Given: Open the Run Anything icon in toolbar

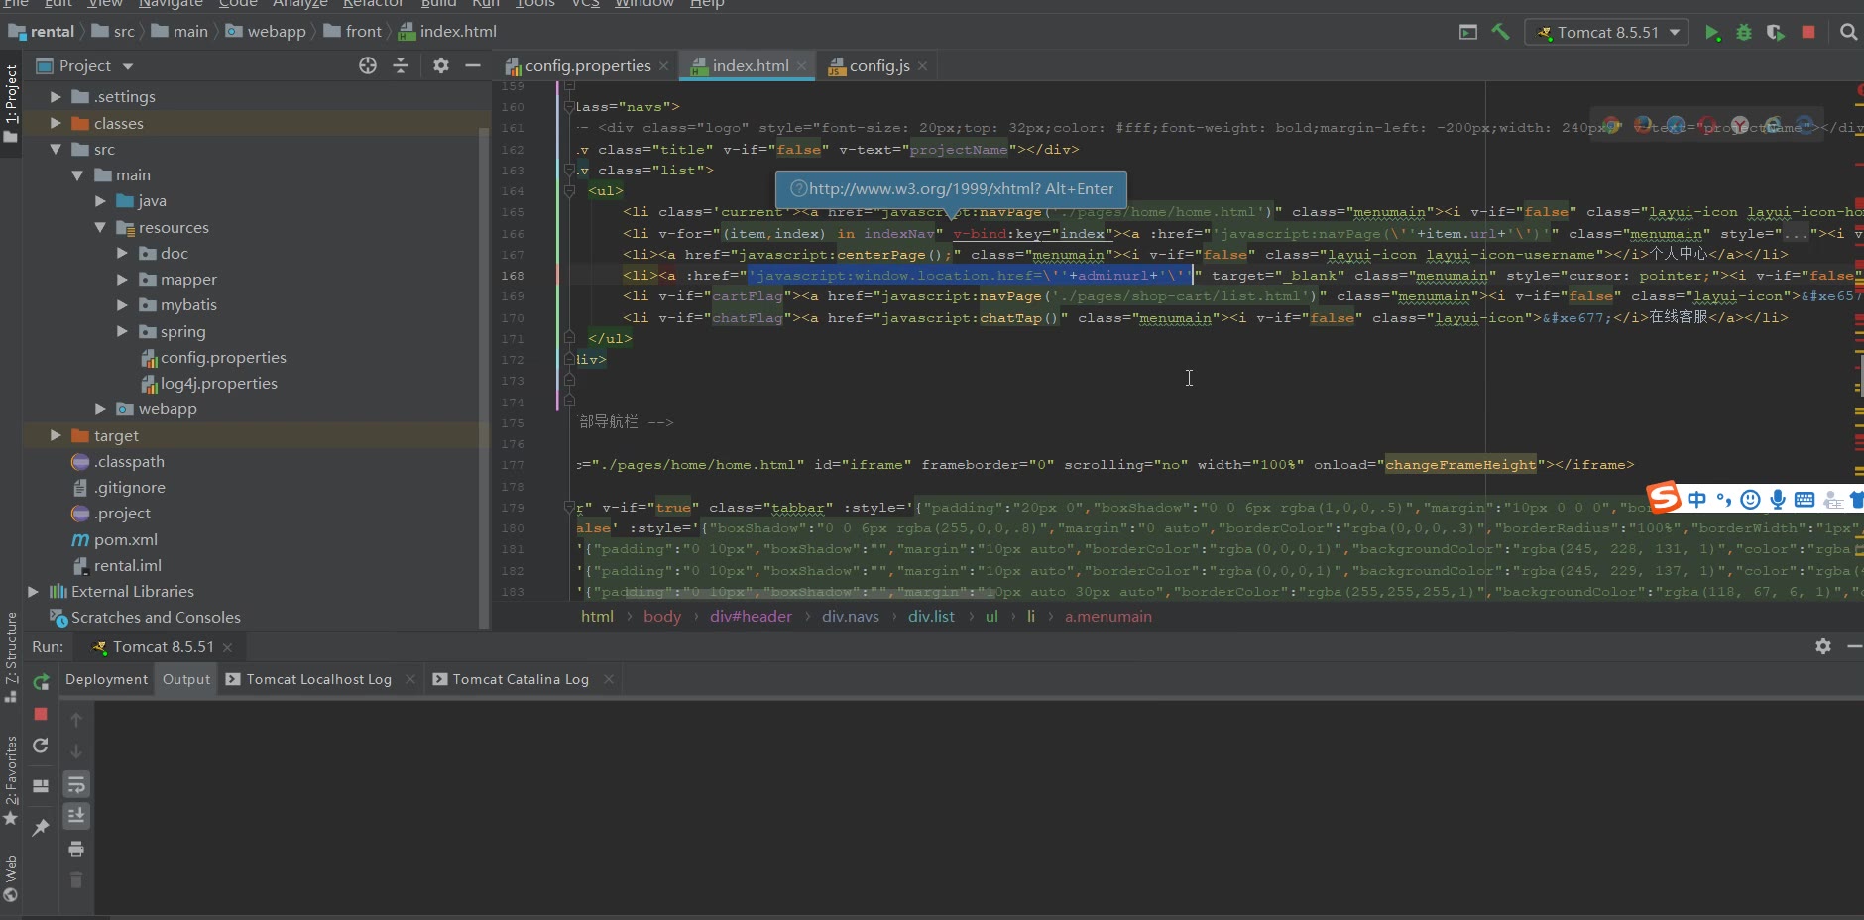Looking at the screenshot, I should [x=1468, y=32].
